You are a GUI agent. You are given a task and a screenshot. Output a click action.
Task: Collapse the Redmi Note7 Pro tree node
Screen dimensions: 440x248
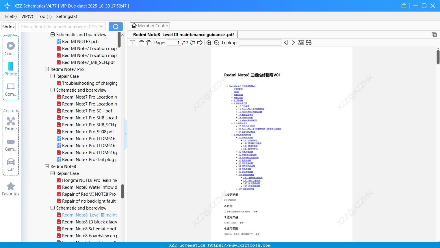(47, 69)
